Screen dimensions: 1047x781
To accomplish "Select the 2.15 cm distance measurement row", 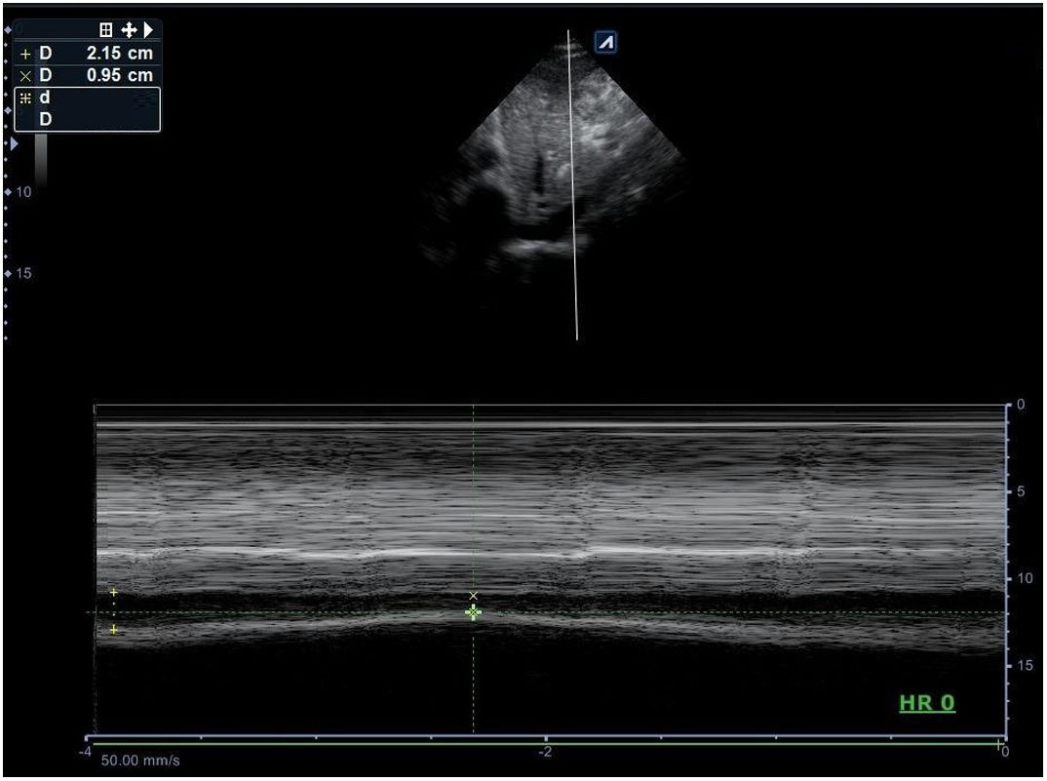I will tap(88, 55).
